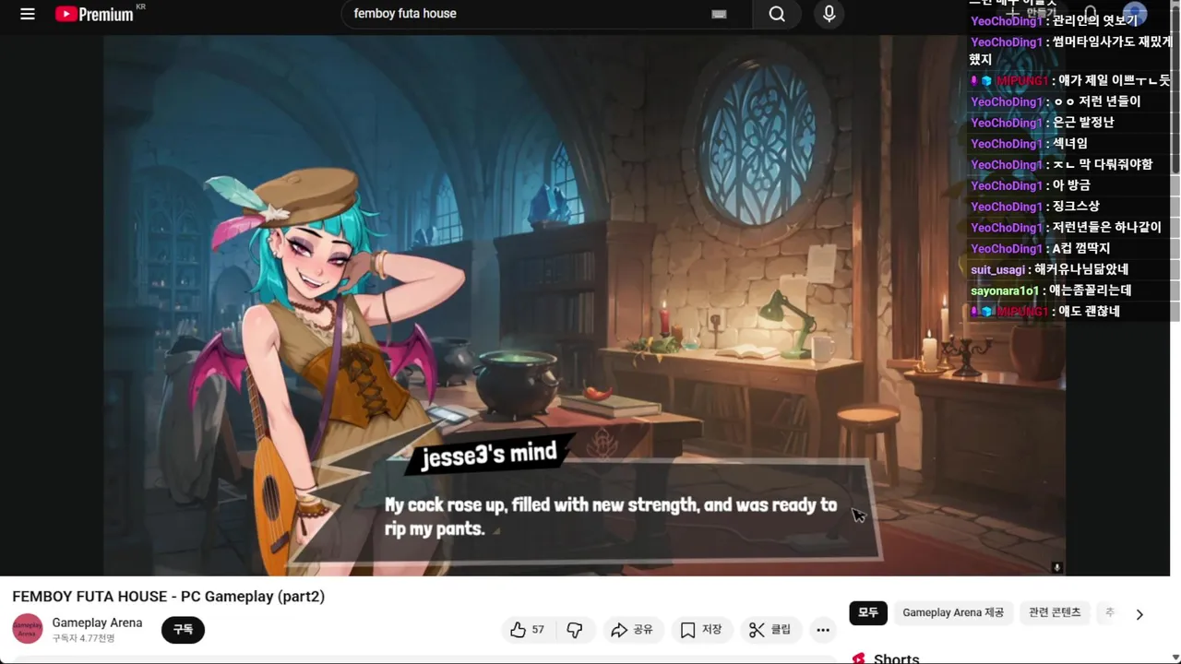This screenshot has height=664, width=1181.
Task: Open the on-screen keyboard icon in search
Action: click(x=719, y=14)
